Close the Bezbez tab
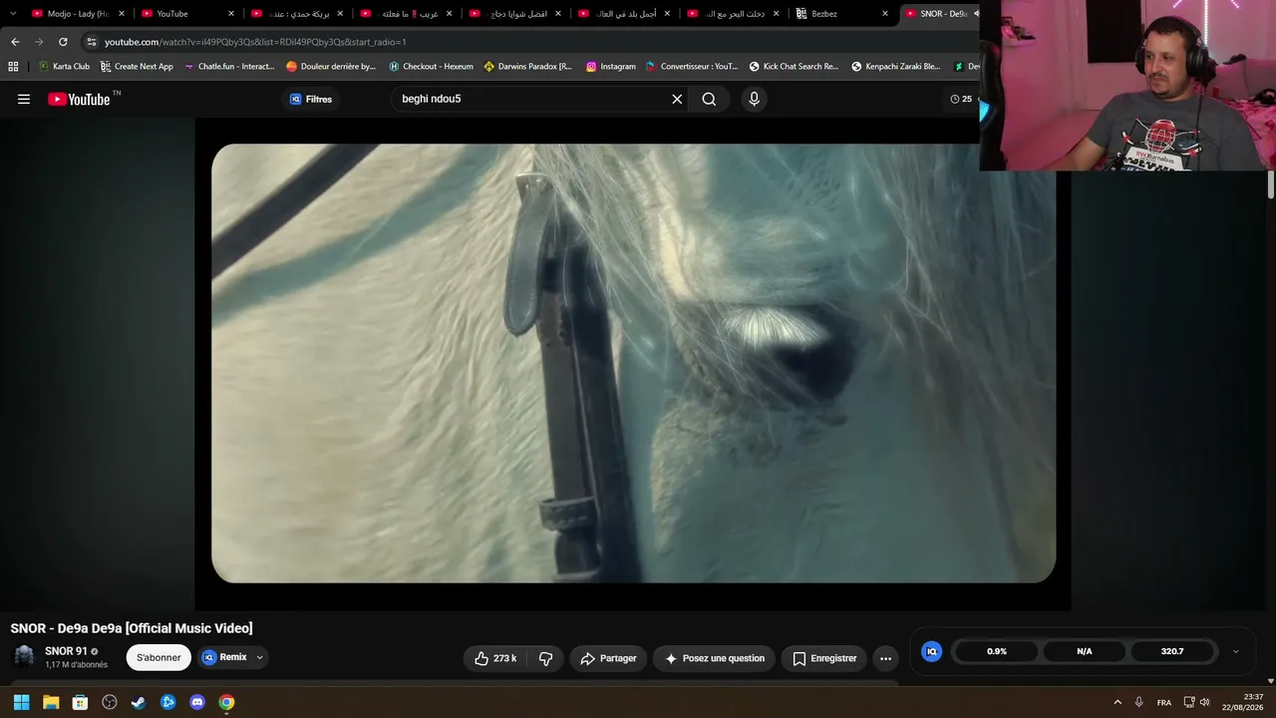The width and height of the screenshot is (1276, 718). 885,14
